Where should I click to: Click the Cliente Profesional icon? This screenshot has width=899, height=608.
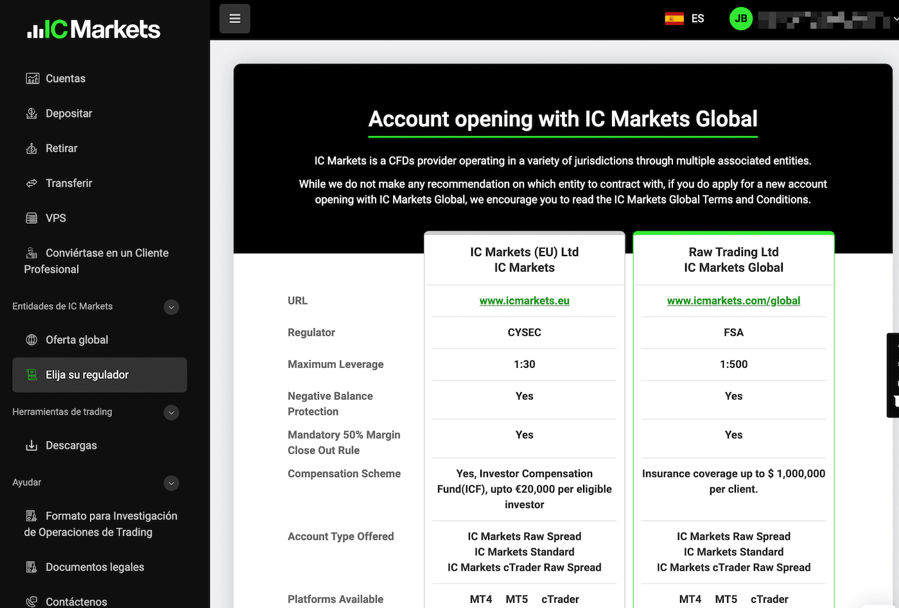click(31, 253)
